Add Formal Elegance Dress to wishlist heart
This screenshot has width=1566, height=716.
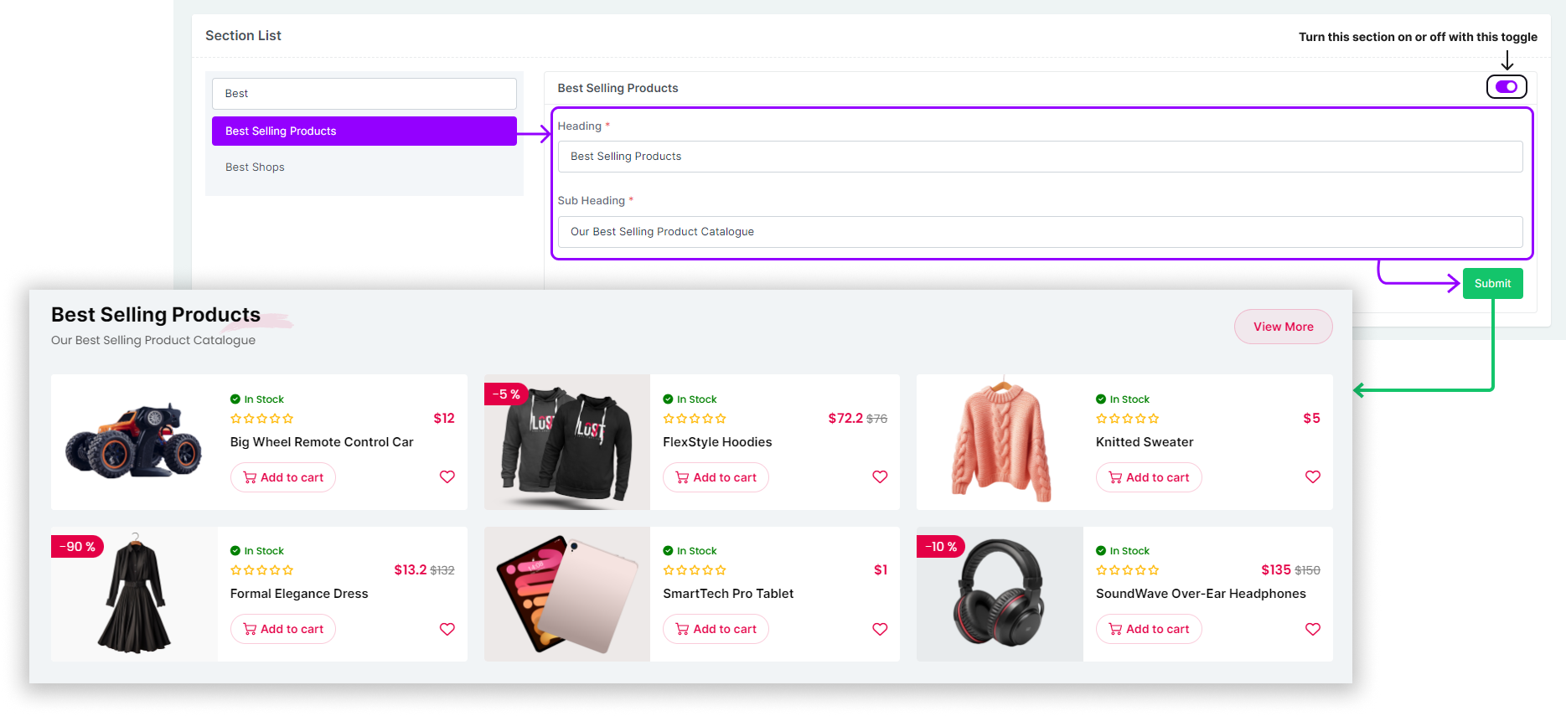[447, 629]
